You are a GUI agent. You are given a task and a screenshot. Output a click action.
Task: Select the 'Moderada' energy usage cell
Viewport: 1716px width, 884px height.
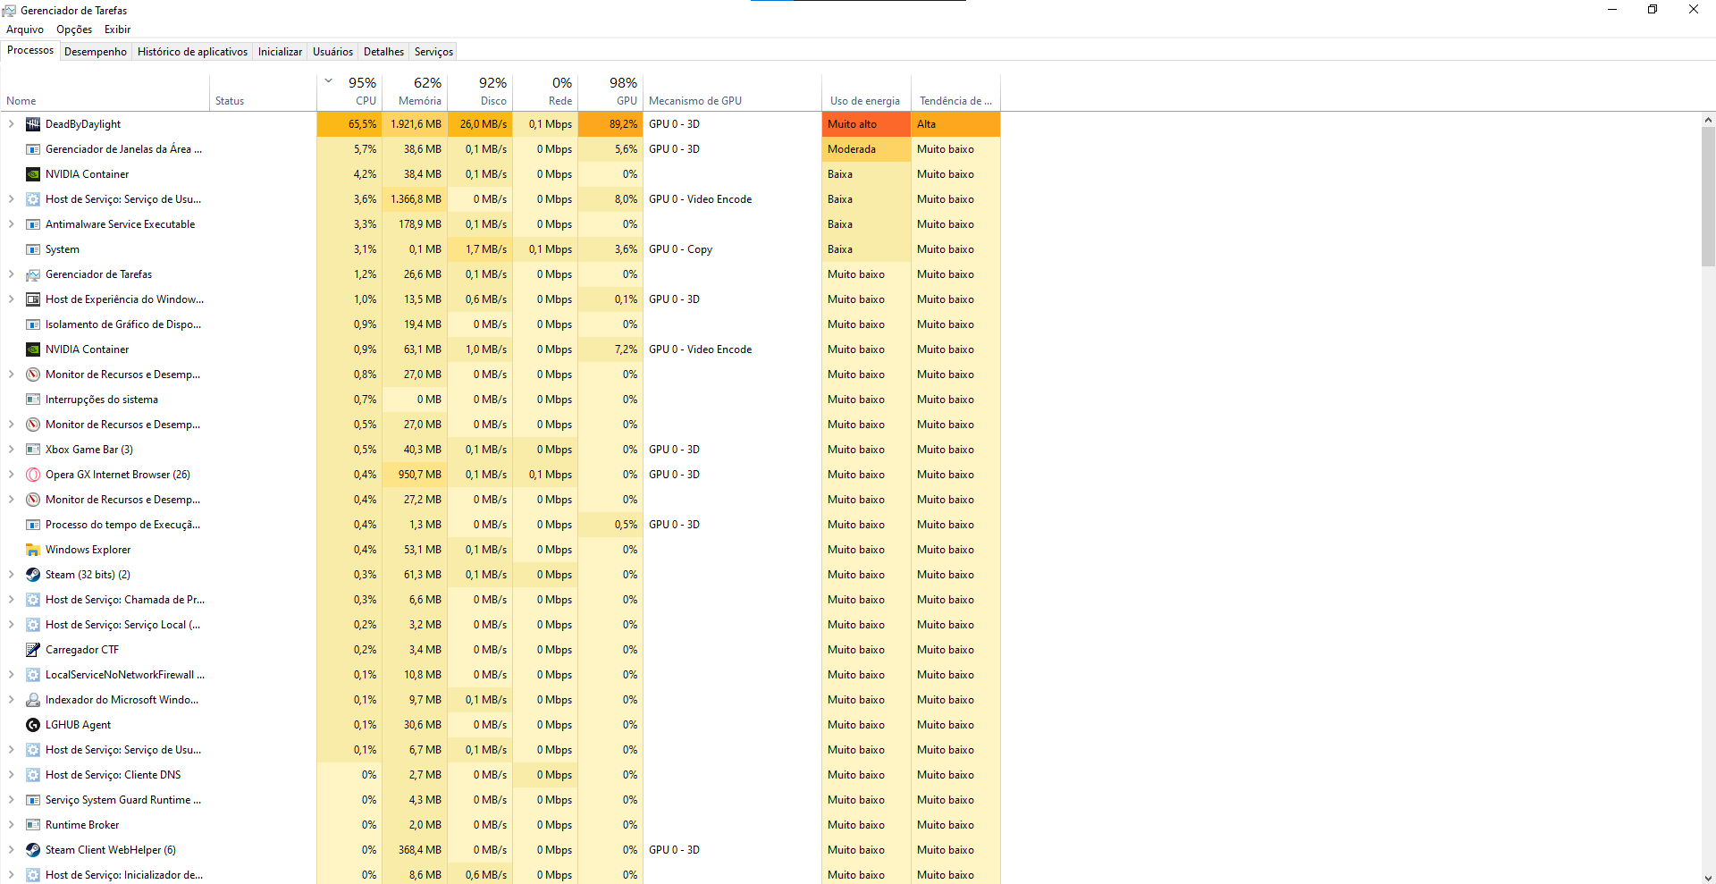pos(866,149)
